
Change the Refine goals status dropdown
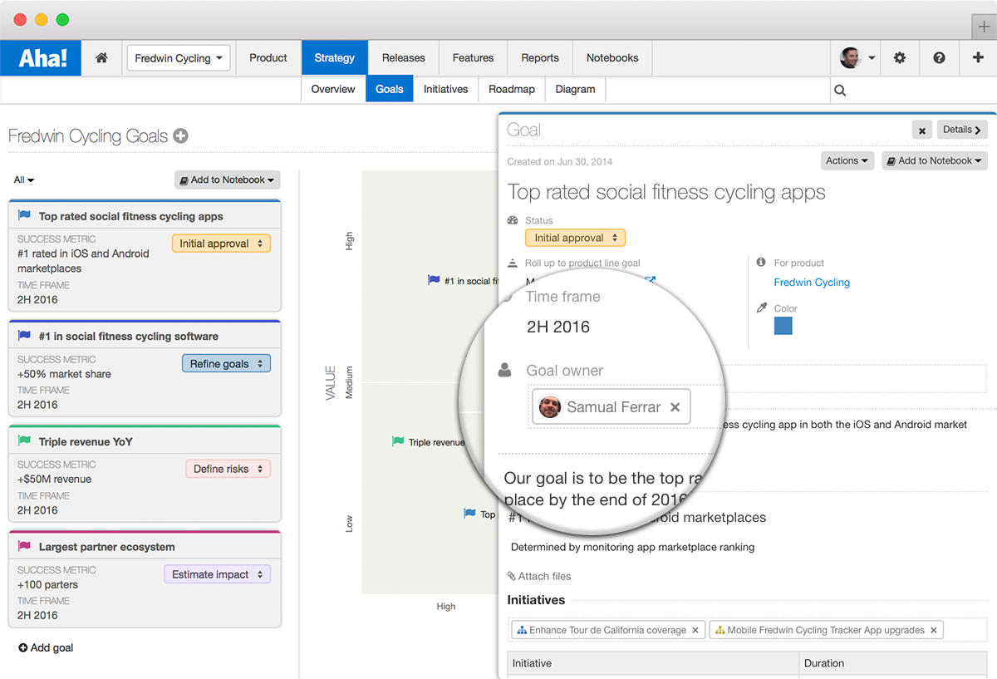pos(226,364)
